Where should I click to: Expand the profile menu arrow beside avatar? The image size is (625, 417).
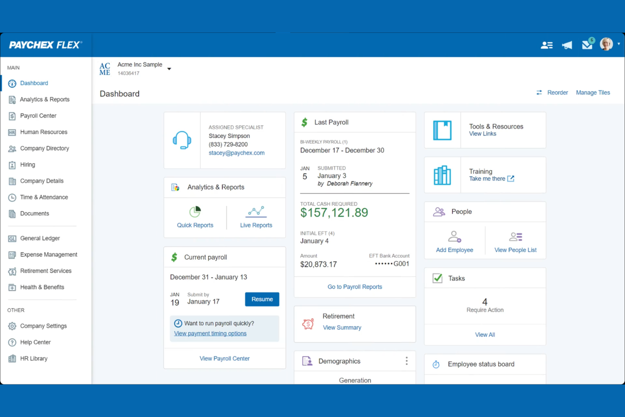tap(619, 44)
